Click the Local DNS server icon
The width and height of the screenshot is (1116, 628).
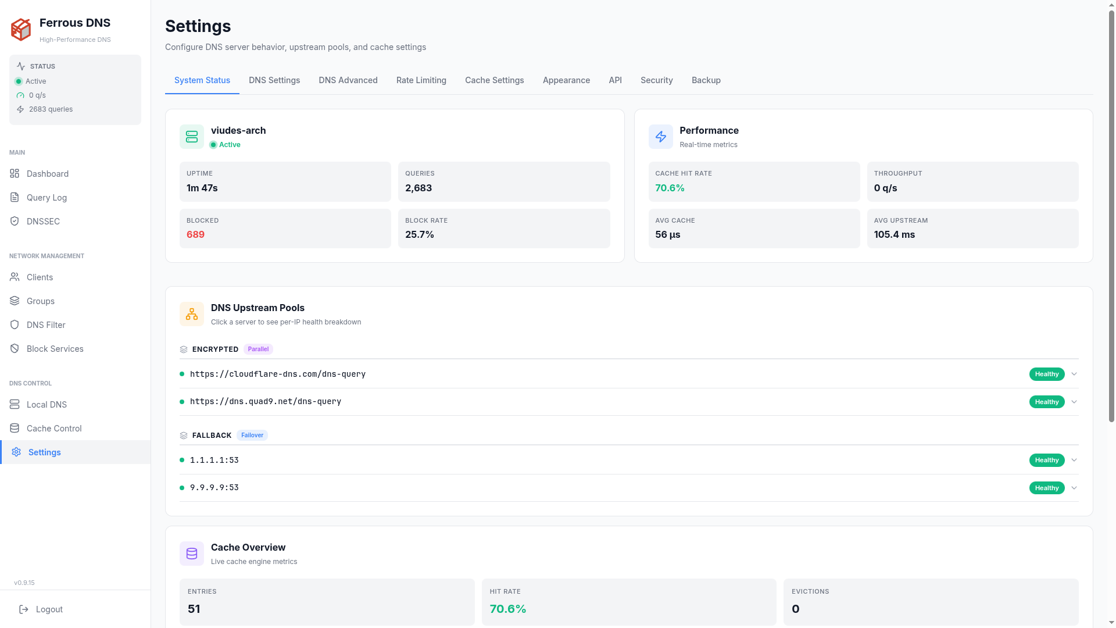(x=15, y=404)
